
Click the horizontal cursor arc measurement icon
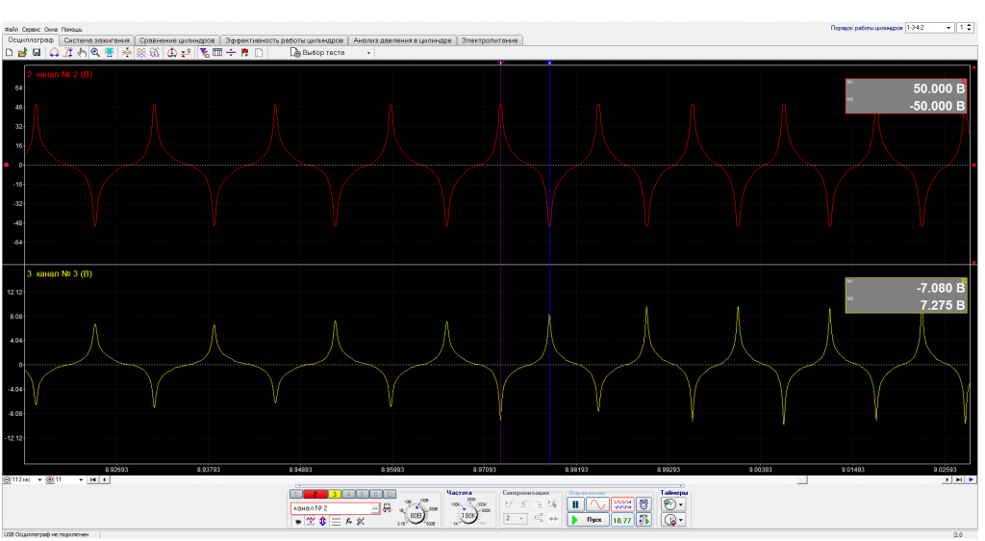point(54,53)
